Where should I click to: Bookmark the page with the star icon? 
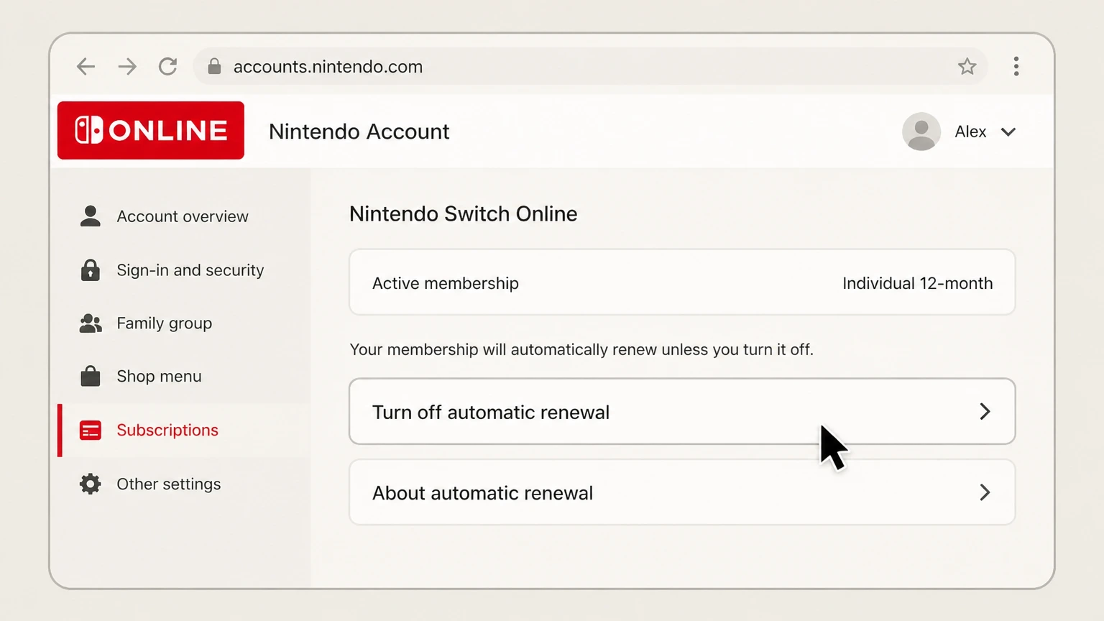[967, 67]
